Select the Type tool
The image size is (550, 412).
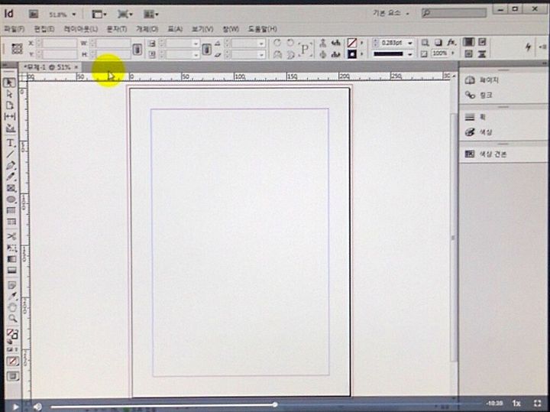[11, 143]
